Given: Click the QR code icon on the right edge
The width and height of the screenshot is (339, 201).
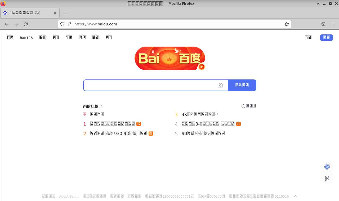Looking at the screenshot, I should coord(327,178).
